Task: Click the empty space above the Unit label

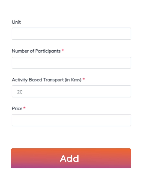Action: [x=71, y=10]
